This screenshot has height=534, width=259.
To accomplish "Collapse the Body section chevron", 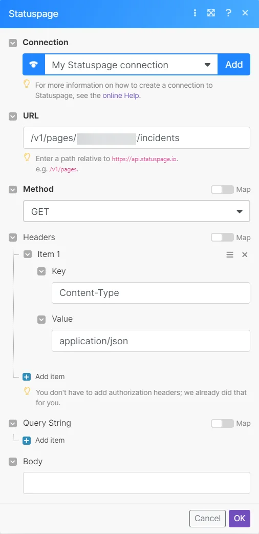I will tap(13, 462).
